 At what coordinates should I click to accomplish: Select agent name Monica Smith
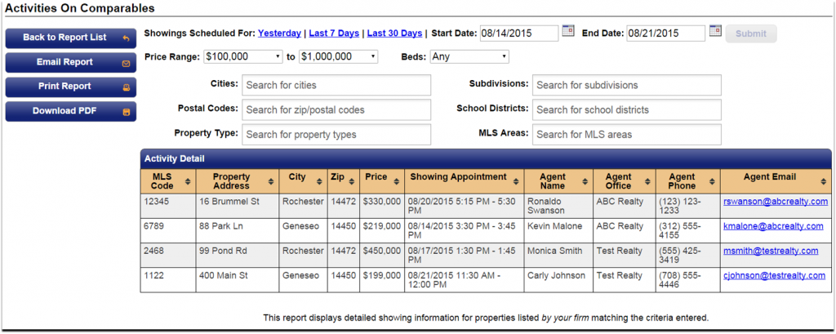tap(558, 255)
